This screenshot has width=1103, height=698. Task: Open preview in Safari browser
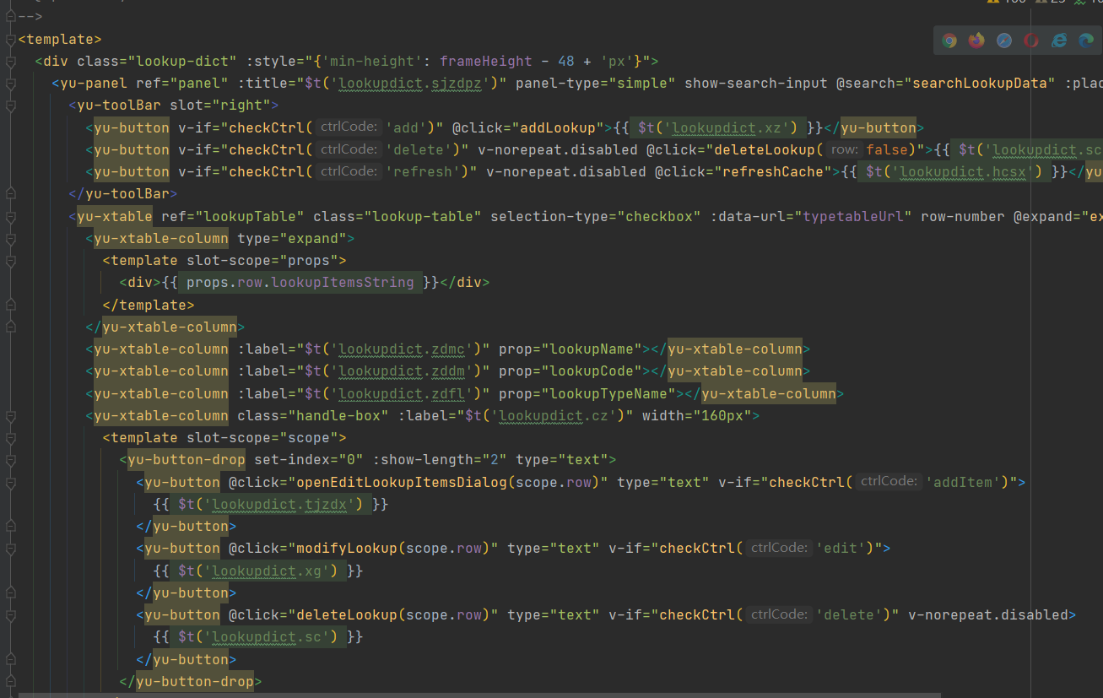1003,41
